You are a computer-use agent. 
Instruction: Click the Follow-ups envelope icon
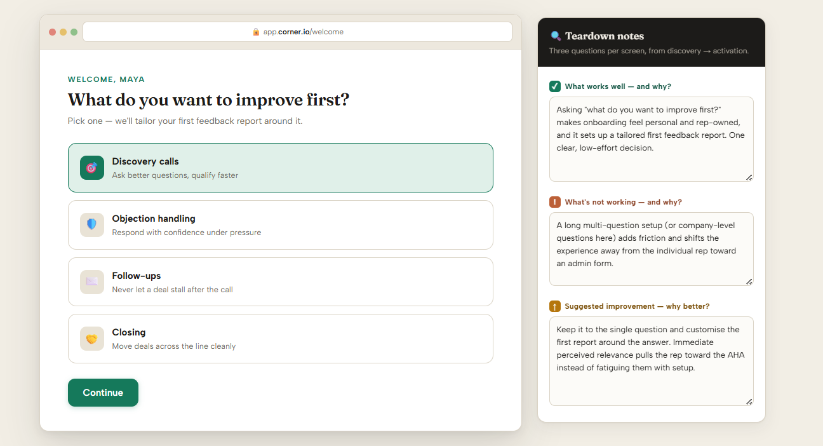click(91, 281)
